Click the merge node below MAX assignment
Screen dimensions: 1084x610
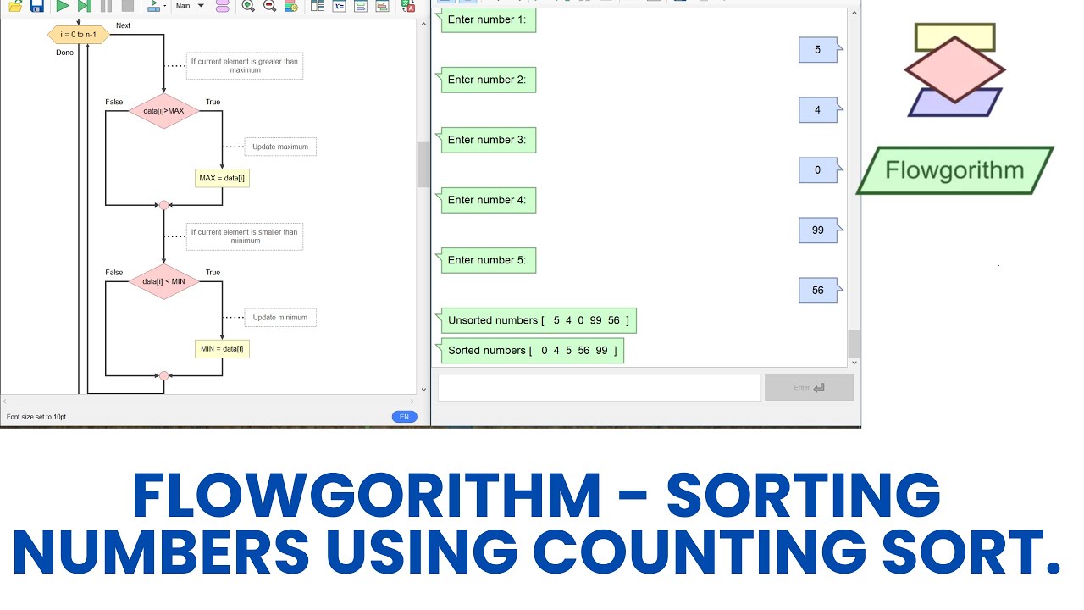[163, 205]
